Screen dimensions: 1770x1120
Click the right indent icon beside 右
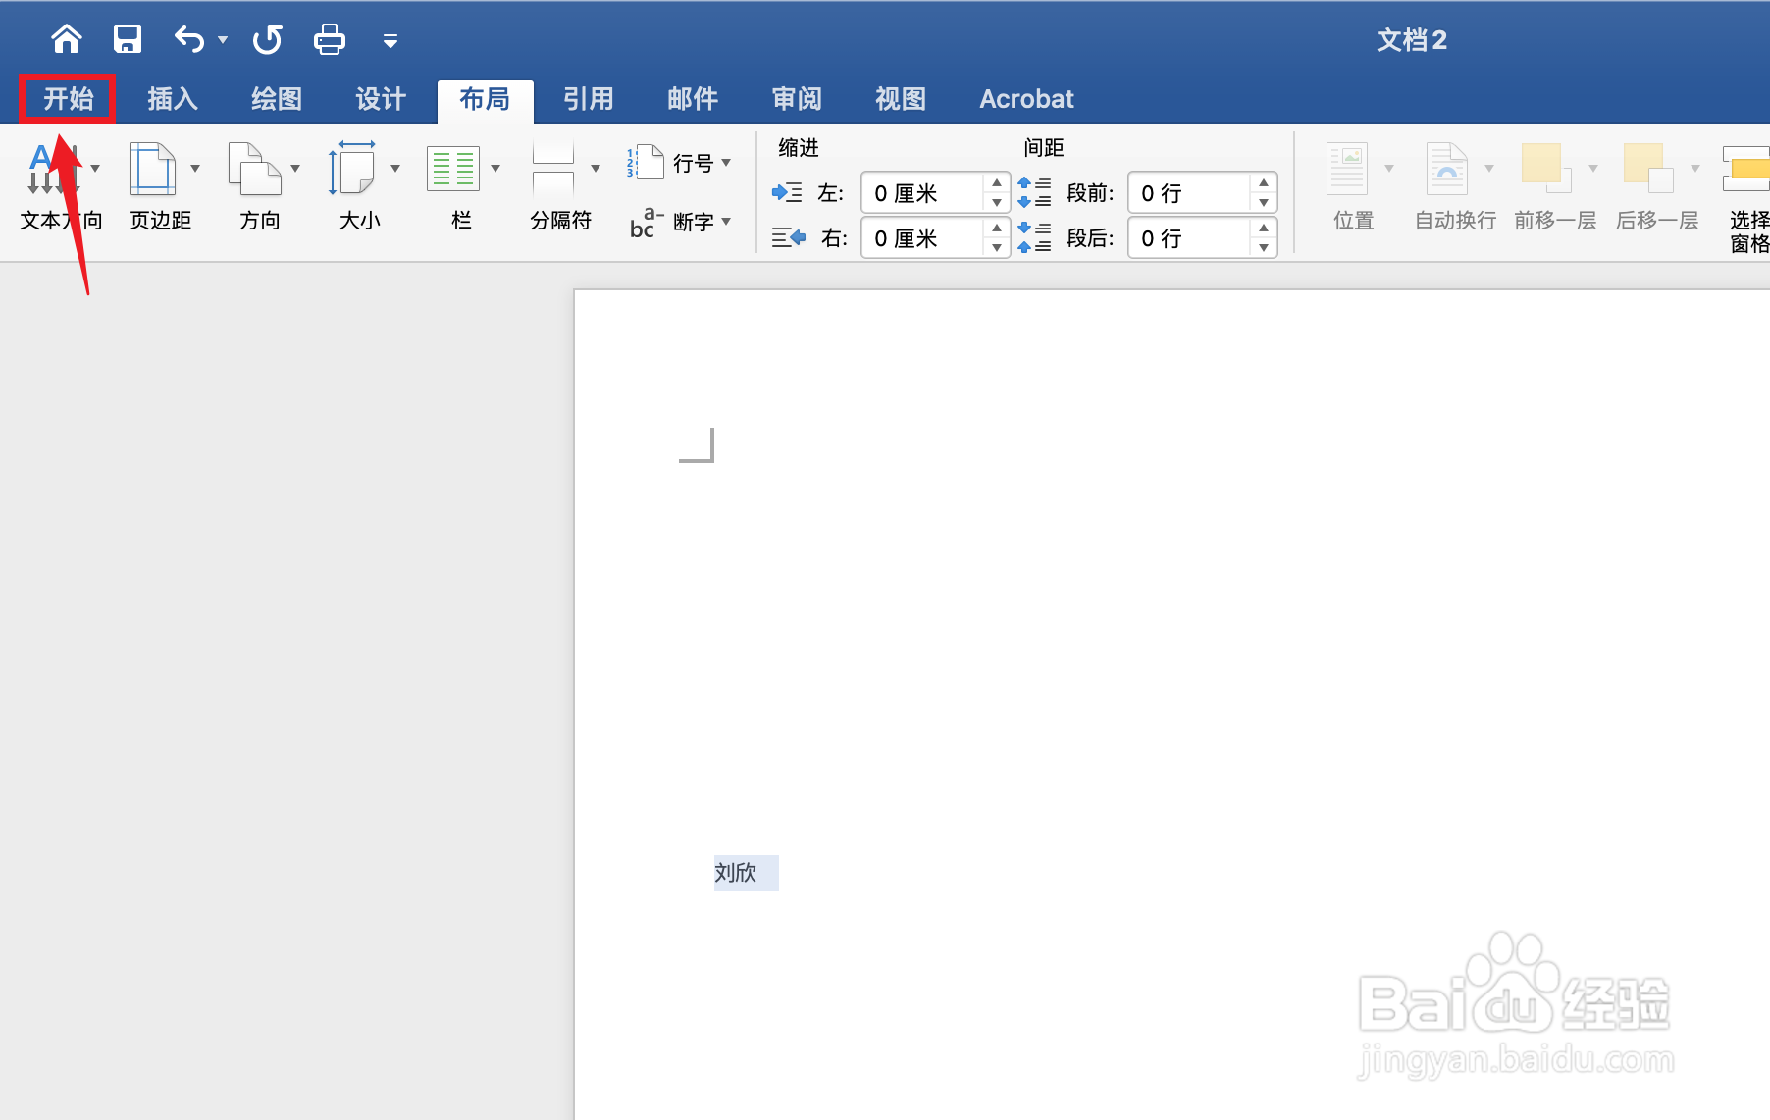(x=788, y=237)
